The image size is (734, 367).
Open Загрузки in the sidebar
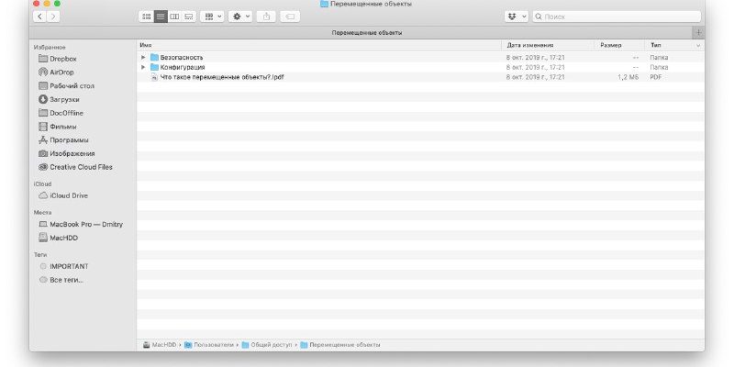[64, 99]
